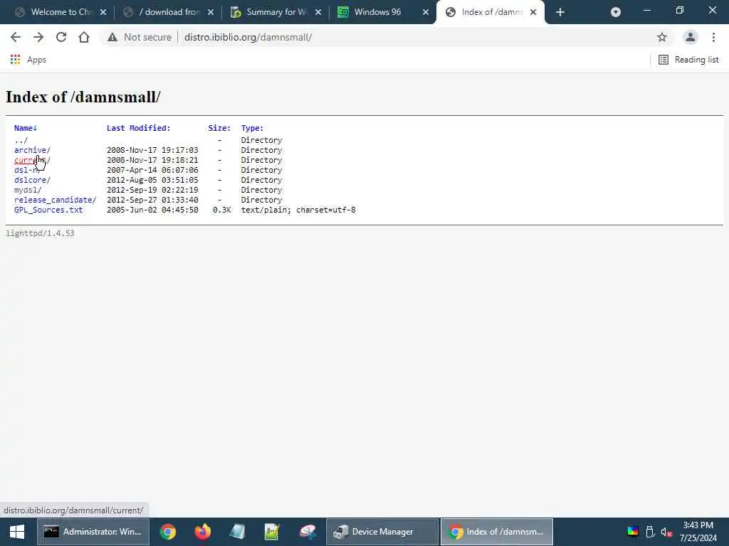Click the lighttpd/1.4.53 server text
Image resolution: width=729 pixels, height=546 pixels.
pos(40,233)
